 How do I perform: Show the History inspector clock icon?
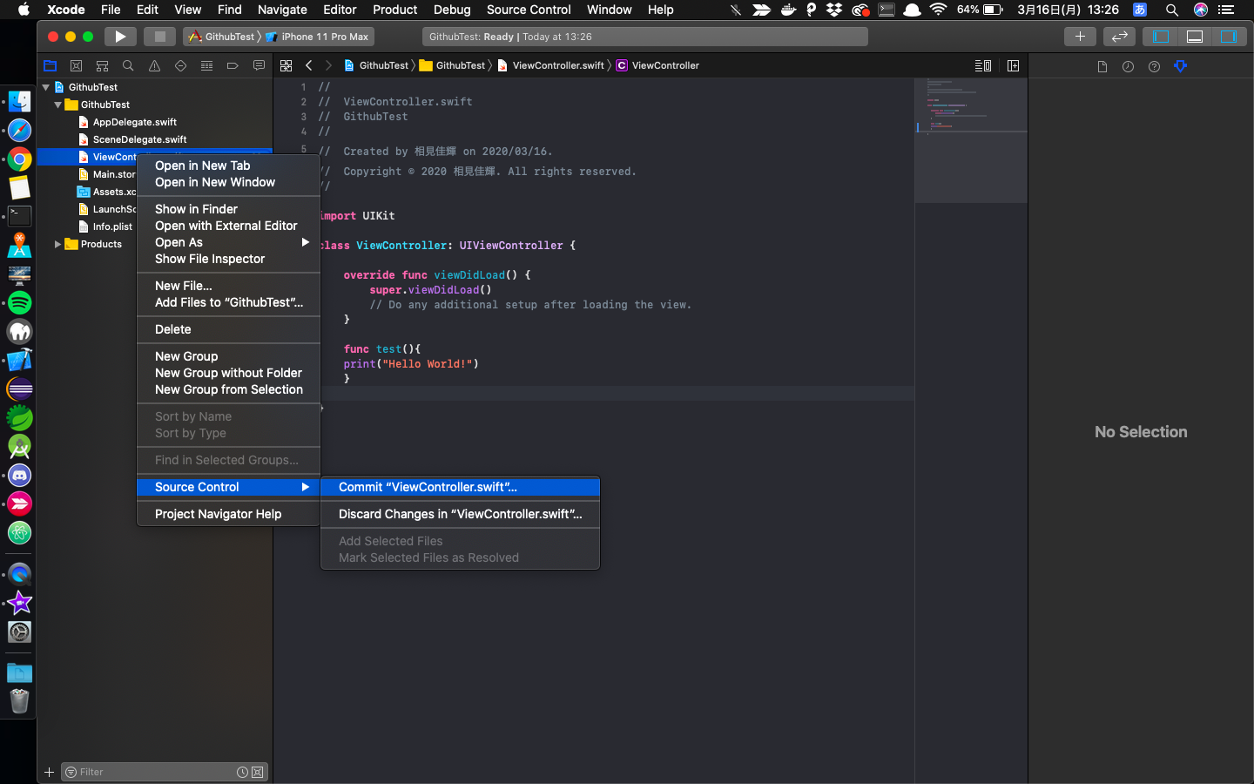pos(1128,67)
